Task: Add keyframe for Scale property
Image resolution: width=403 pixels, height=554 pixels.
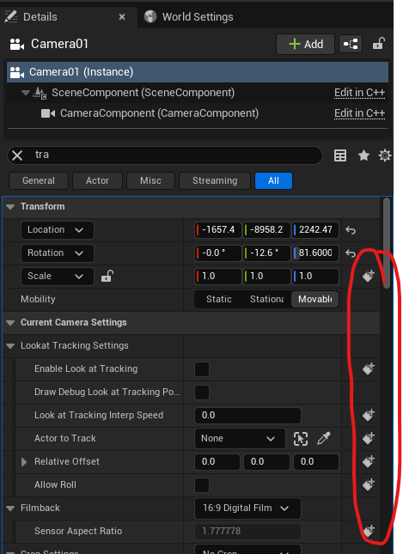Action: [x=368, y=276]
